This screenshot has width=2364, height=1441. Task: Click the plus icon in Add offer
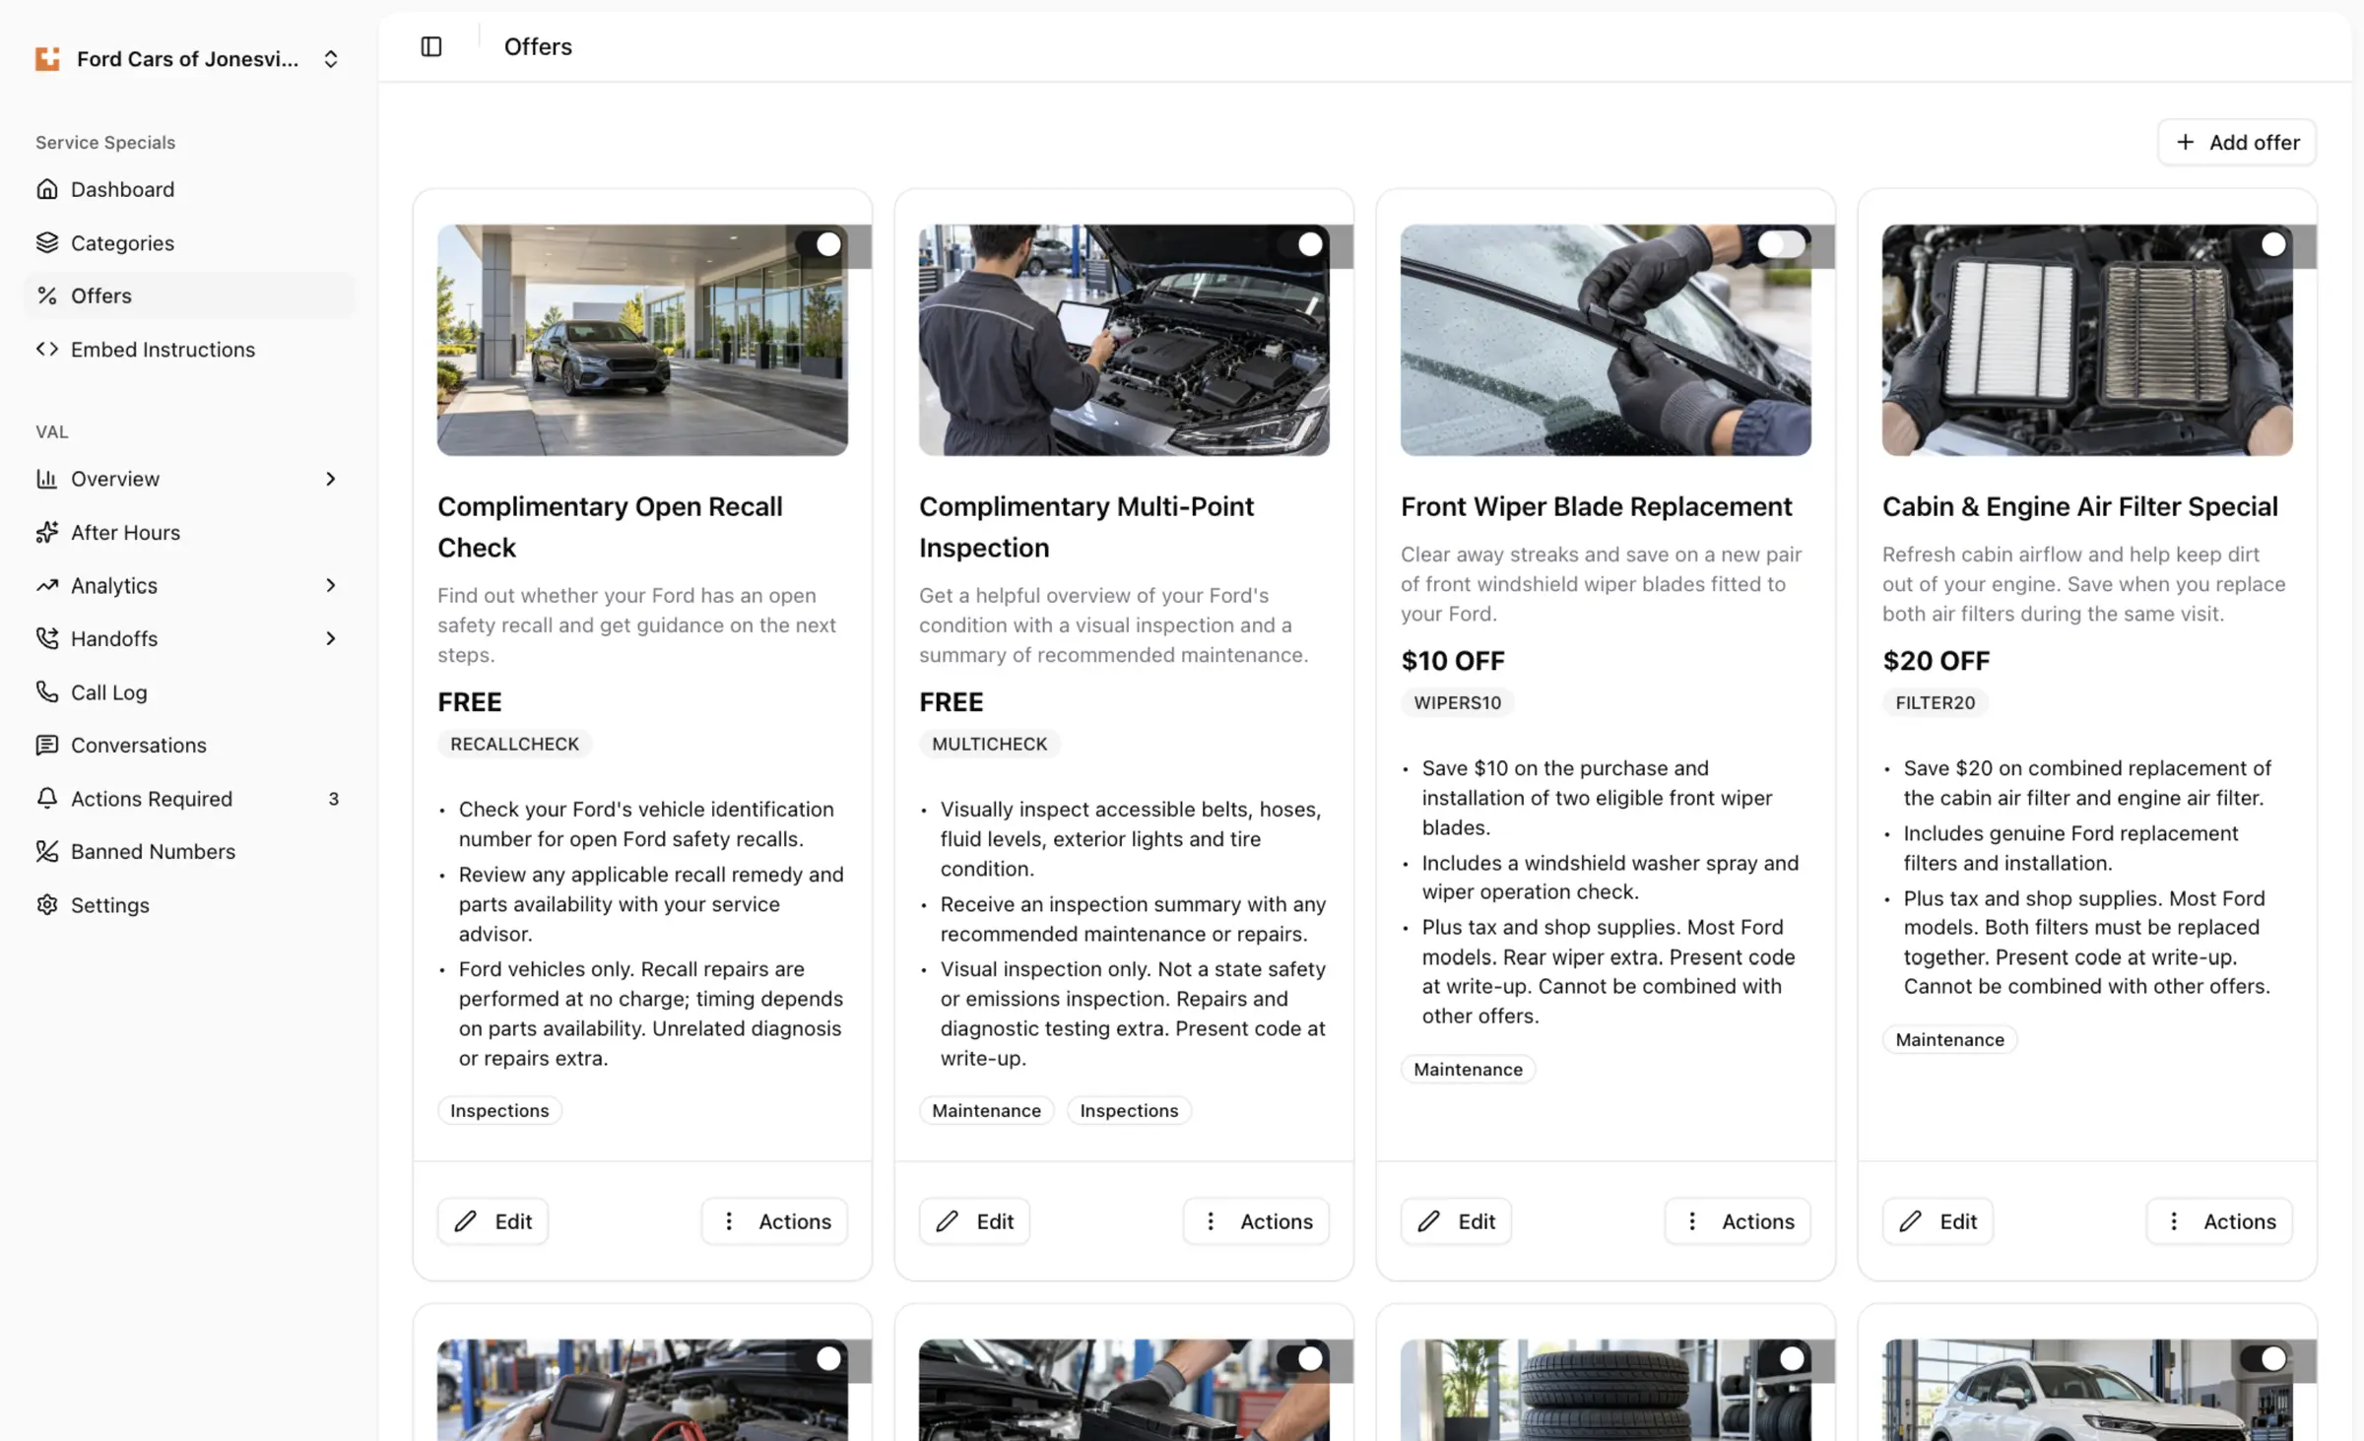[x=2185, y=142]
